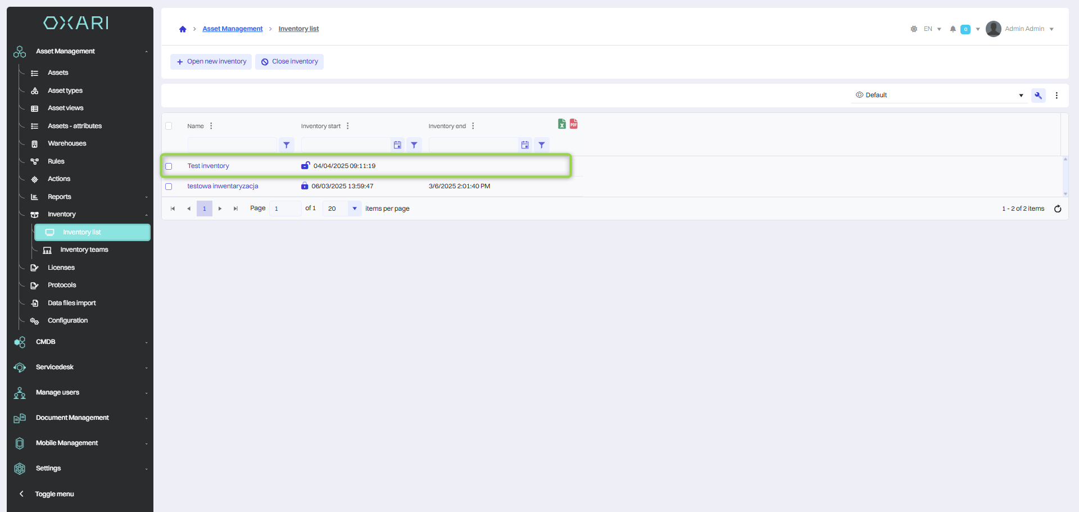Select the Test inventory row checkbox
Viewport: 1079px width, 512px height.
coord(169,166)
